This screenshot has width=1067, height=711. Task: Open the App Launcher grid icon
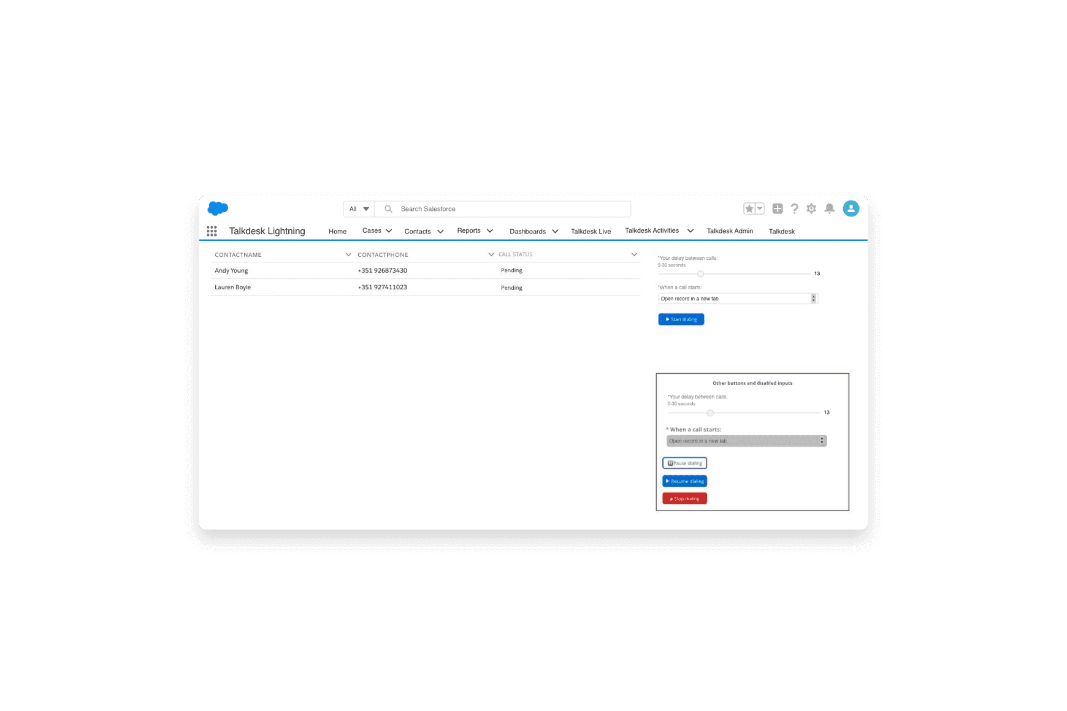coord(212,231)
